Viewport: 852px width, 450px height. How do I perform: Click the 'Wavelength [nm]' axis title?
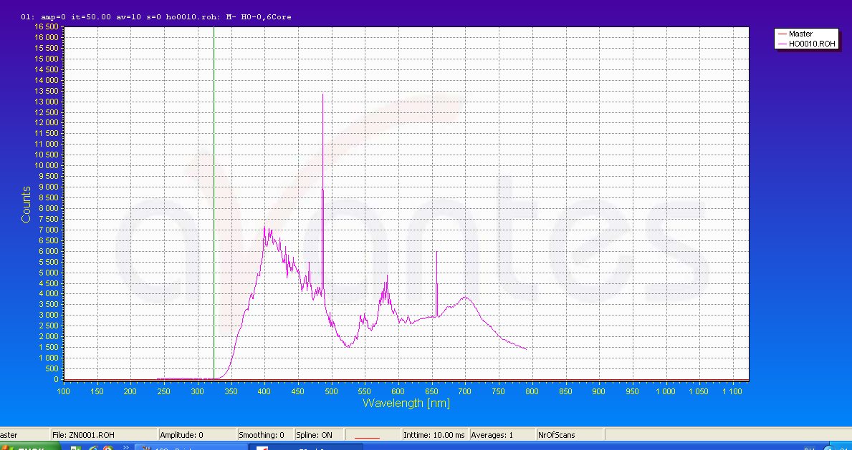tap(406, 403)
